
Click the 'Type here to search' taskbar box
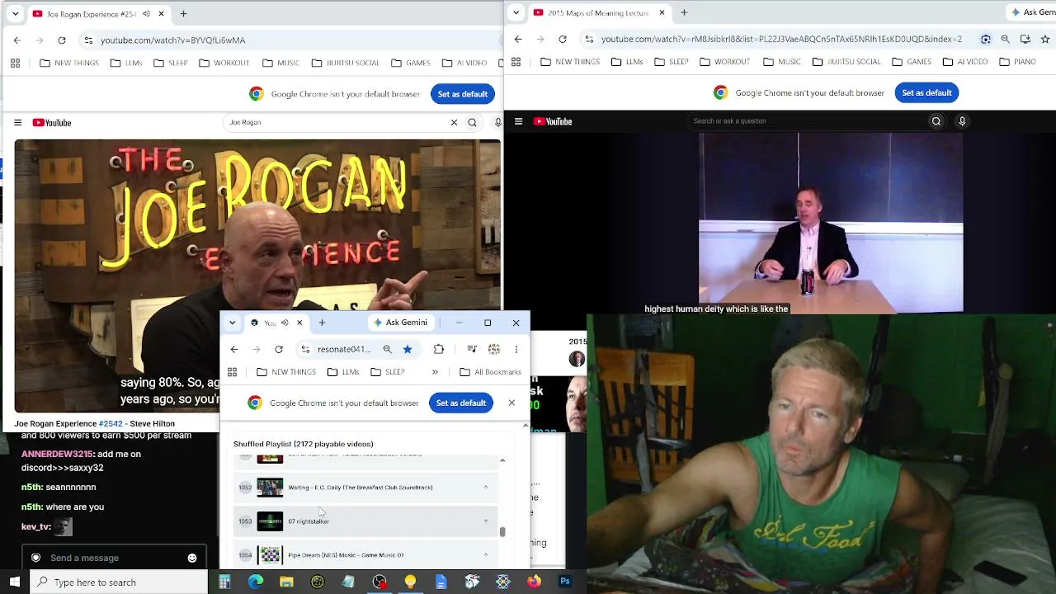pyautogui.click(x=120, y=582)
